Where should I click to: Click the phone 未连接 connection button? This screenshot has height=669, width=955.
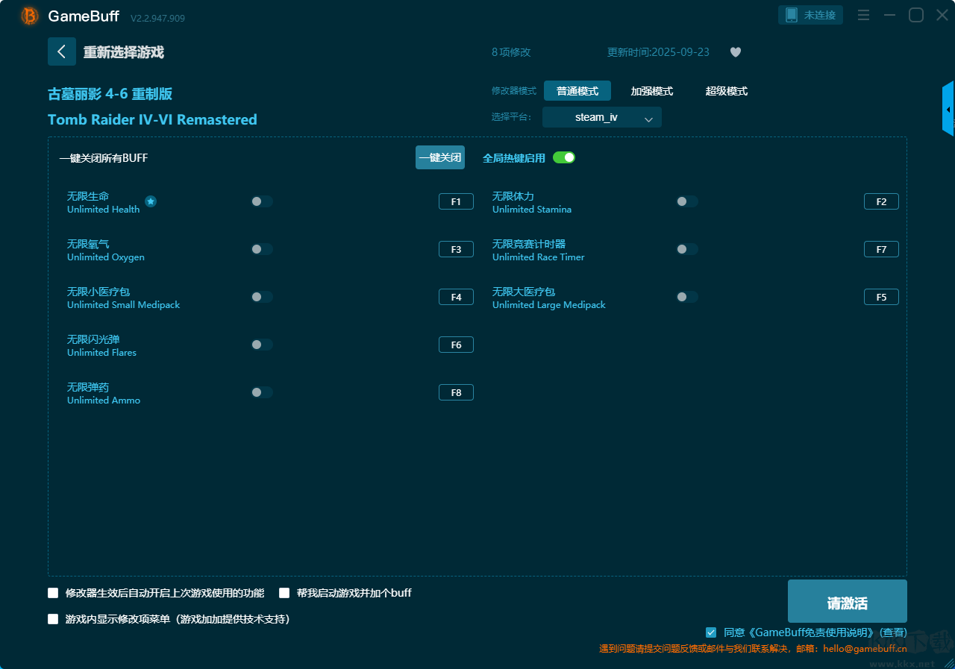[x=810, y=15]
